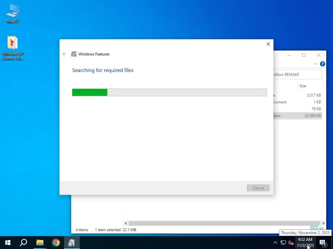
Task: Click the green progress bar
Action: pos(169,92)
